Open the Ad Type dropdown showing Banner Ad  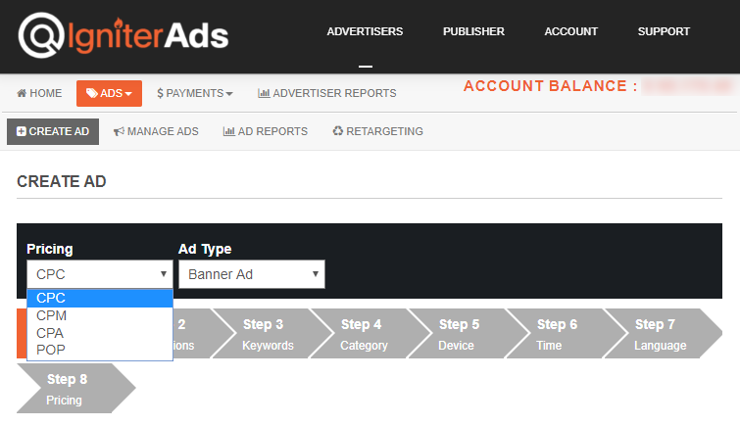(252, 274)
